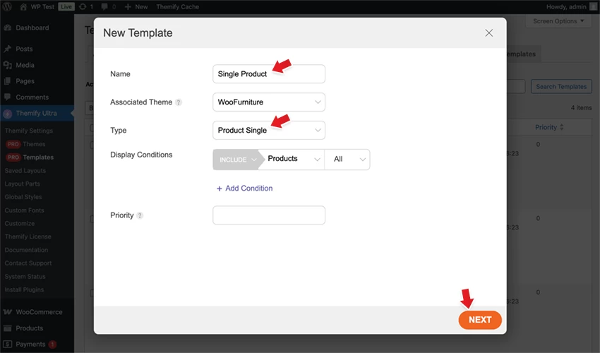Open PRO Templates submenu item
The image size is (600, 353).
tap(30, 157)
